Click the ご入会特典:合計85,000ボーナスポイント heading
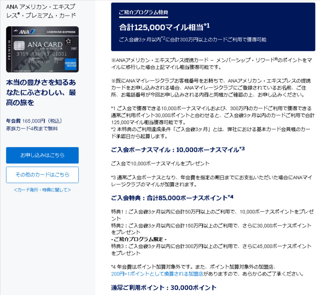Viewport: 320px width, 295px height. click(x=172, y=198)
